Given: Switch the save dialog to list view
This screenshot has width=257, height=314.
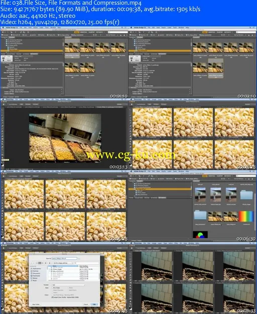Looking at the screenshot, I should pos(40,263).
